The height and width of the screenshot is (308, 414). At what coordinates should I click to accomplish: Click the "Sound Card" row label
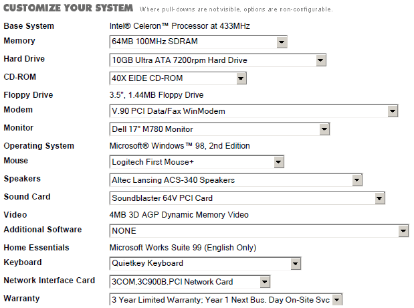tap(27, 197)
